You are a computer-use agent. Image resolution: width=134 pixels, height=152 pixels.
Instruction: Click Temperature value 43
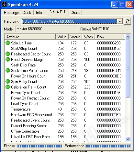[60, 109]
